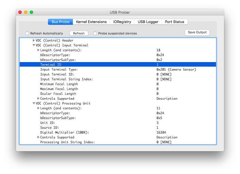Expand Length (and contents) under Processing Unit
Viewport: 240px width, 174px height.
(38, 108)
